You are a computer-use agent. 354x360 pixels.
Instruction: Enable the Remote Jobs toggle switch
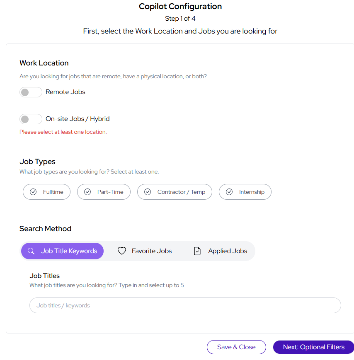point(31,92)
